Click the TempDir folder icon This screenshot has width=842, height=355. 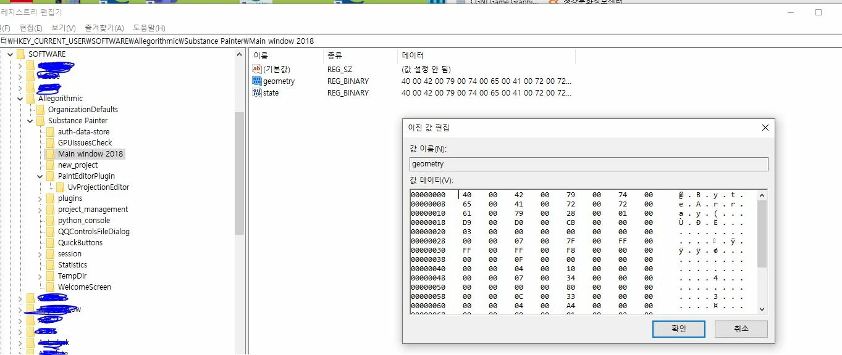(51, 276)
